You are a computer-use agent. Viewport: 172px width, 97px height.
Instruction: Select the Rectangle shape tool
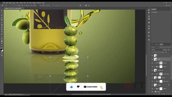[2, 39]
